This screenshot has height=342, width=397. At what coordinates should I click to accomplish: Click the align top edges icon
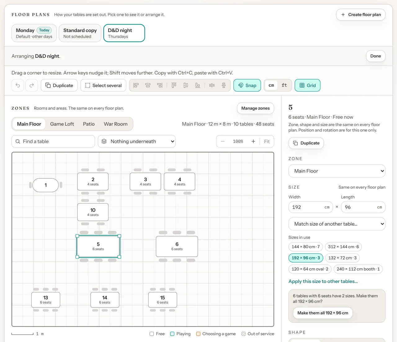tap(174, 85)
